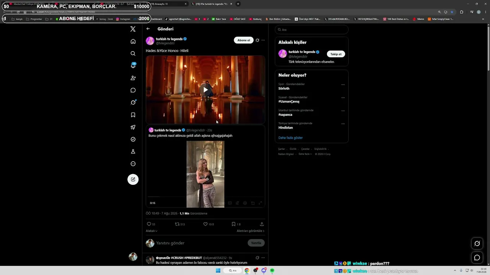Open more options for #sapanca trend

click(343, 111)
